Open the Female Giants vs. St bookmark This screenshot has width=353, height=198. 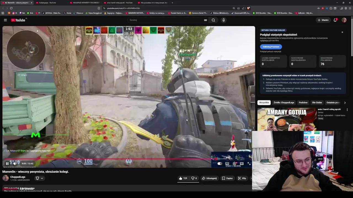click(x=177, y=13)
